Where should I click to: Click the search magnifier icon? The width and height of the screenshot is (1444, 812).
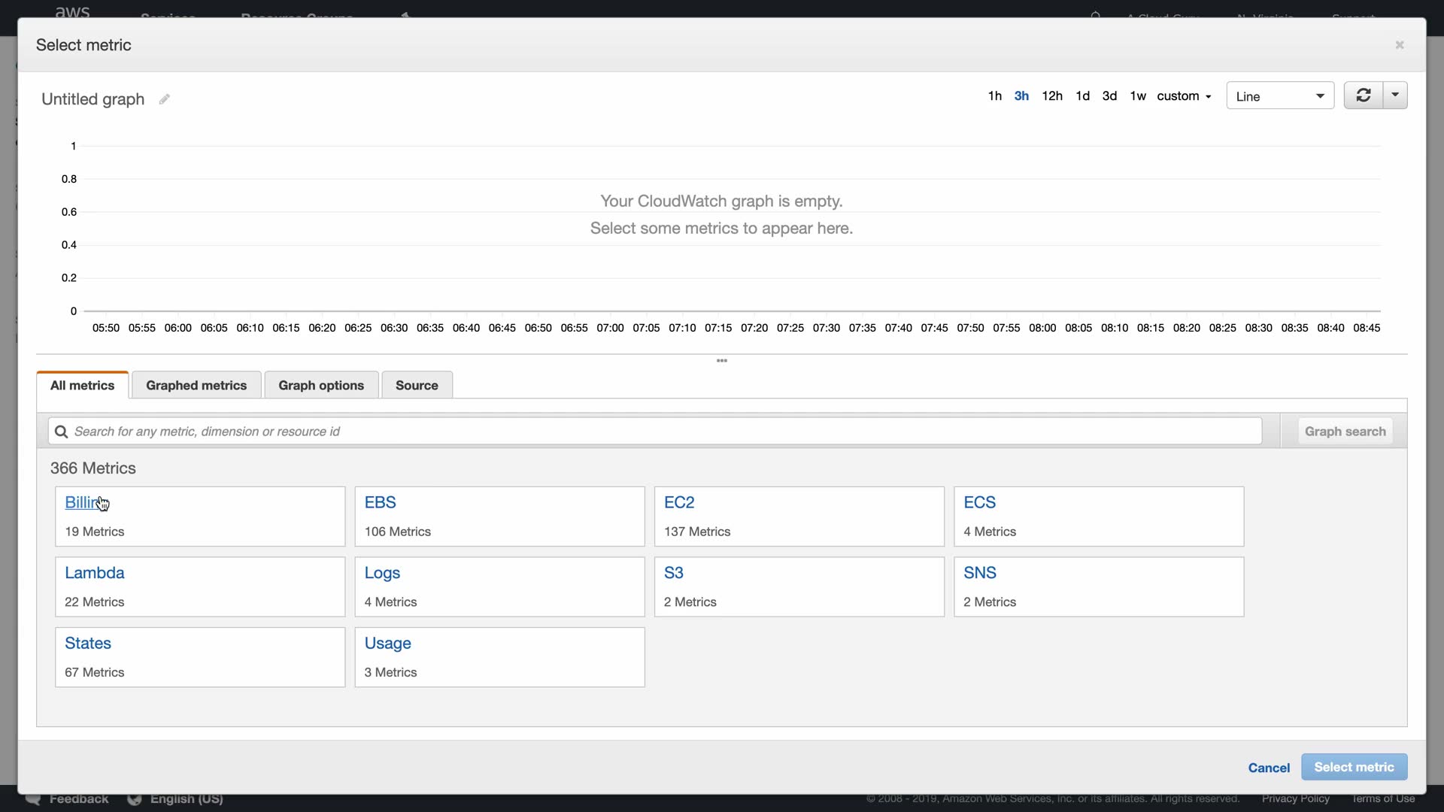click(x=62, y=432)
